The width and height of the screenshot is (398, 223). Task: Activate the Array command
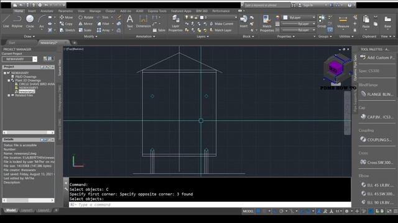[103, 30]
